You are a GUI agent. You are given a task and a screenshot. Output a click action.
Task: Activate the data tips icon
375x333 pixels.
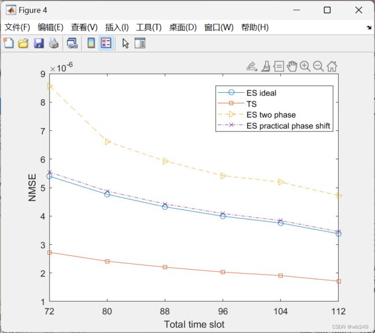pyautogui.click(x=279, y=66)
